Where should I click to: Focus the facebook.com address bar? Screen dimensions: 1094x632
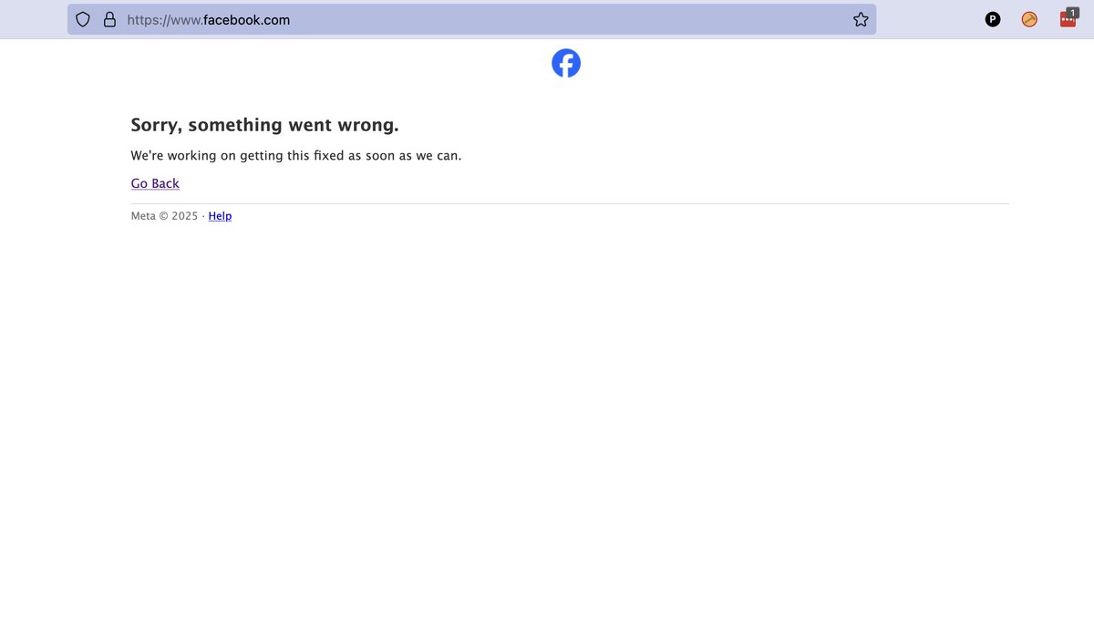click(x=471, y=19)
